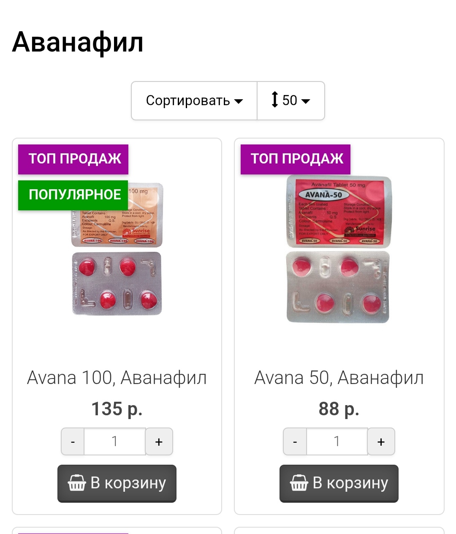Add Avana 100 to the cart

[117, 483]
